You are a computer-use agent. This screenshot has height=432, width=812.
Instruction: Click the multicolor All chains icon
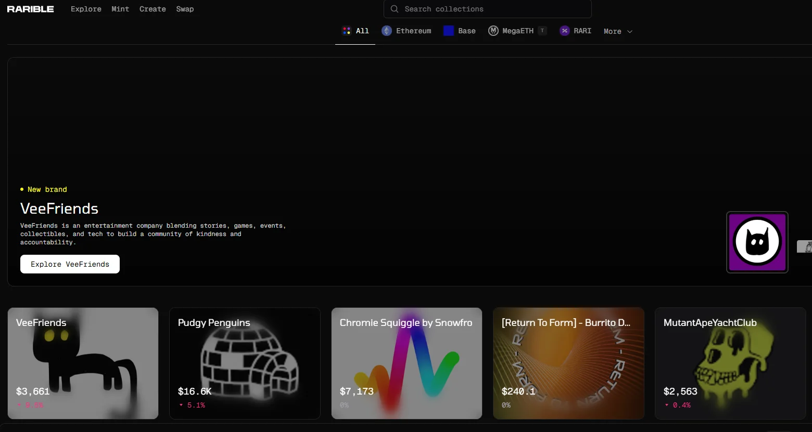click(347, 31)
